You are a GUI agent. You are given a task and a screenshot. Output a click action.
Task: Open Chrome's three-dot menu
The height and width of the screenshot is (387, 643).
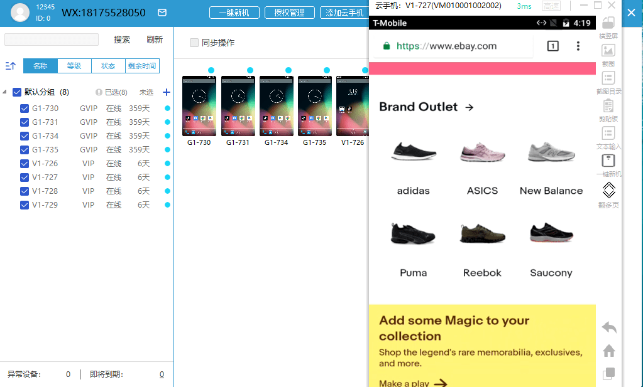click(x=578, y=46)
